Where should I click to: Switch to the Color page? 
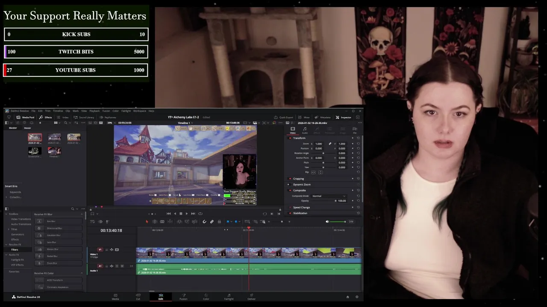[206, 297]
